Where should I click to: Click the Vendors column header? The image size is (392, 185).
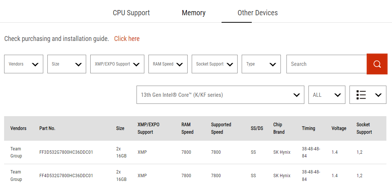[18, 128]
